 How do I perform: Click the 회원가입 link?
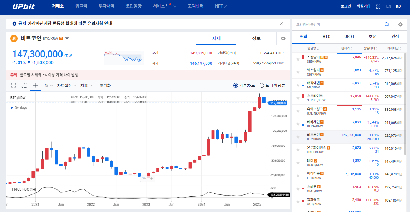(x=364, y=6)
